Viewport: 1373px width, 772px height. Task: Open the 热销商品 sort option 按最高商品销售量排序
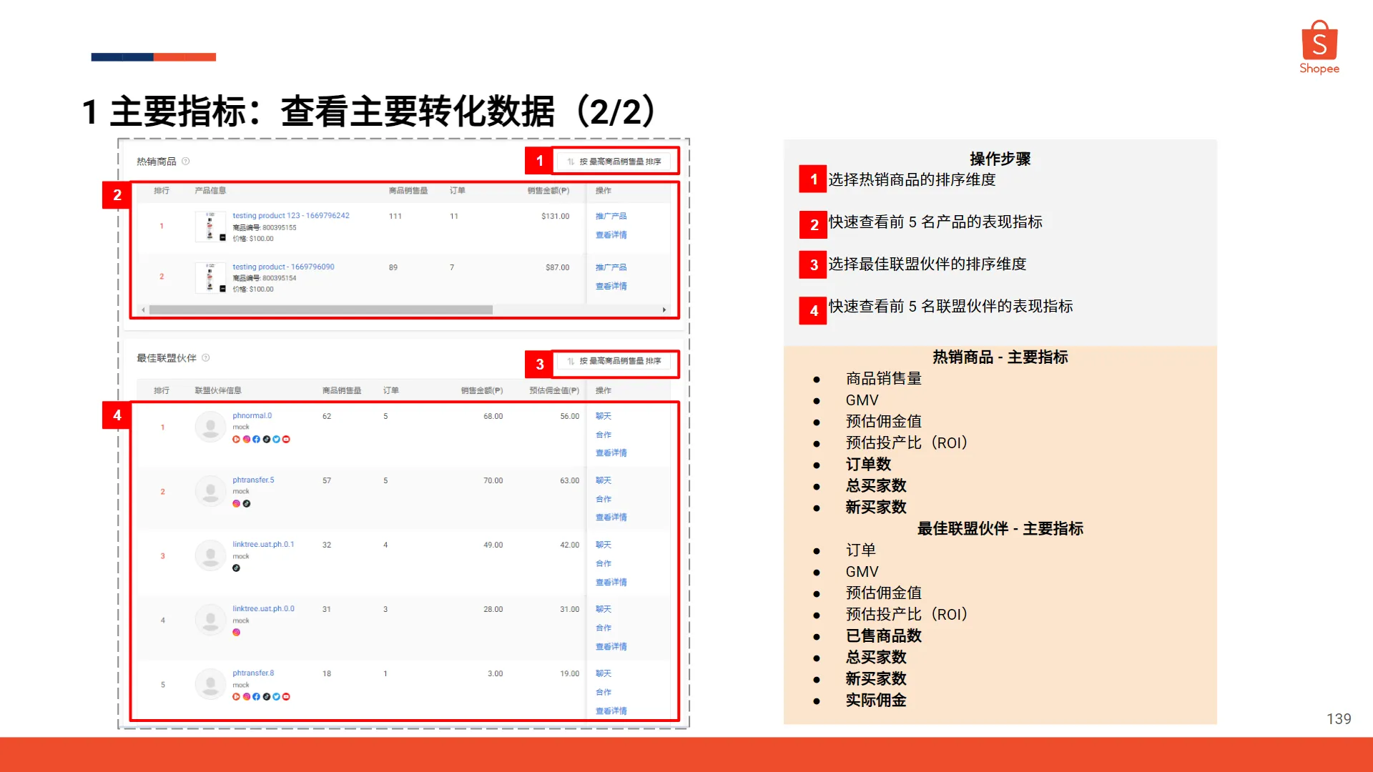tap(615, 161)
